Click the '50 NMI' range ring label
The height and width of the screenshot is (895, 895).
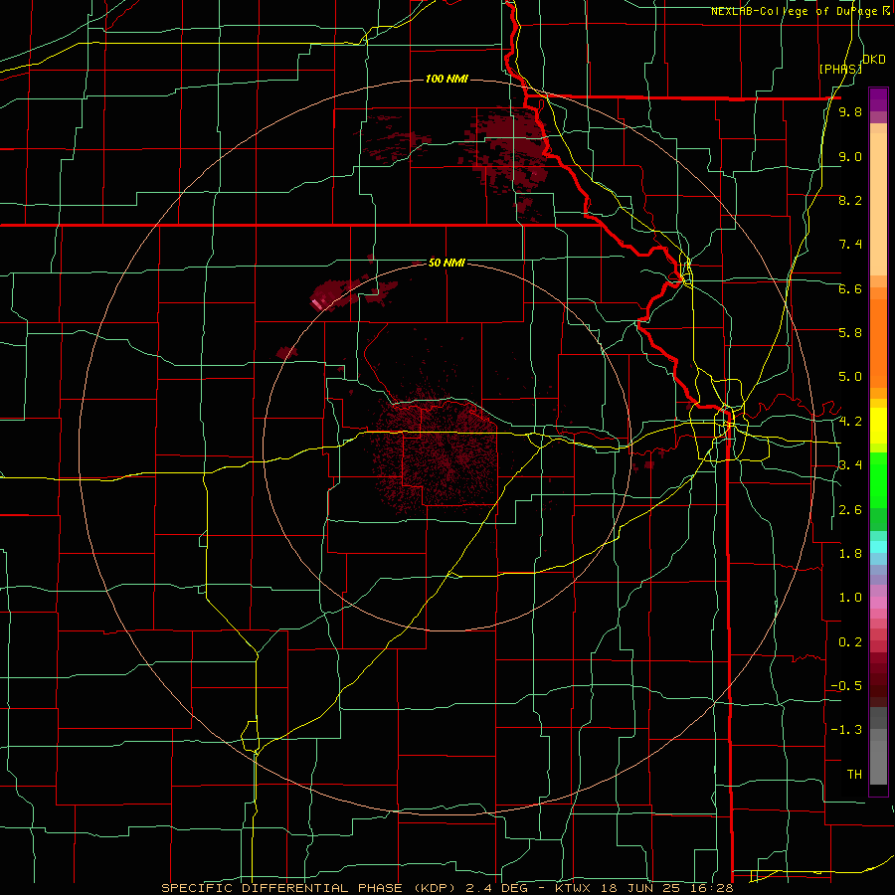point(447,263)
